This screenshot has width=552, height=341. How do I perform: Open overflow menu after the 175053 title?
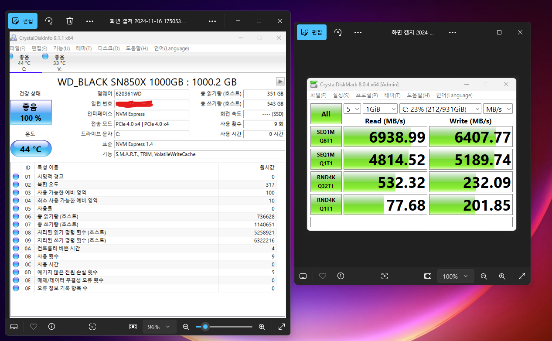(x=212, y=21)
